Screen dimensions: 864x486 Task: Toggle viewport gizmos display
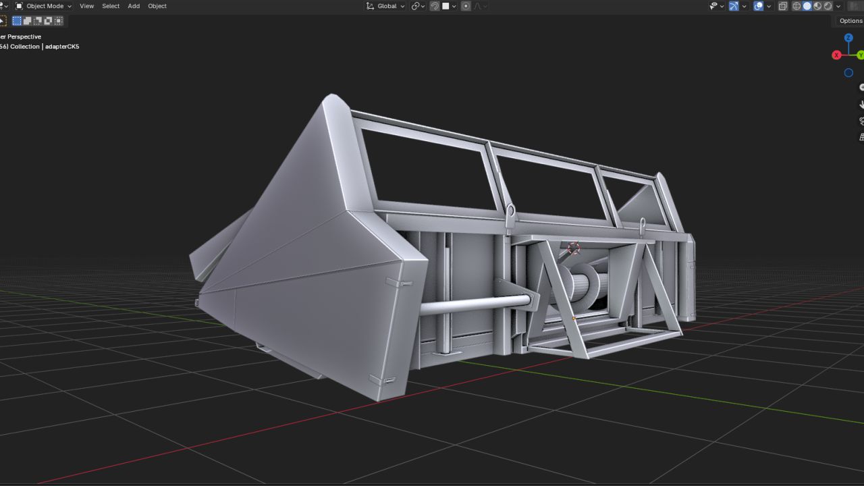(x=734, y=6)
